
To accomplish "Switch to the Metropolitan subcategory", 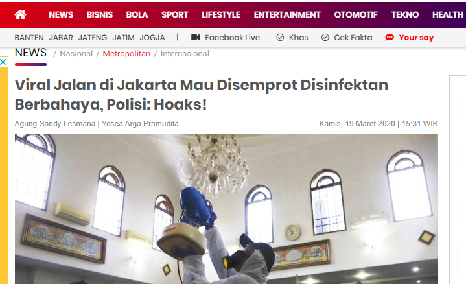I will point(126,54).
